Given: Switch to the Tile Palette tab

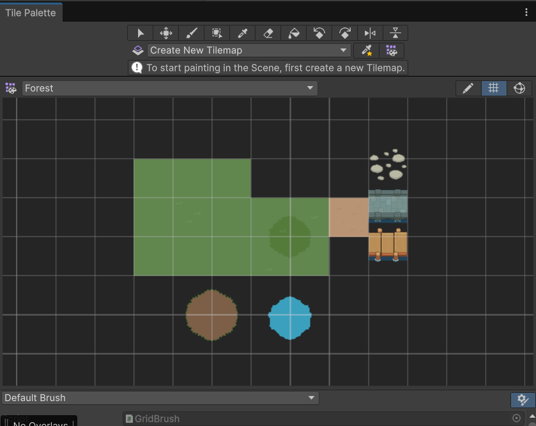Looking at the screenshot, I should coord(31,13).
